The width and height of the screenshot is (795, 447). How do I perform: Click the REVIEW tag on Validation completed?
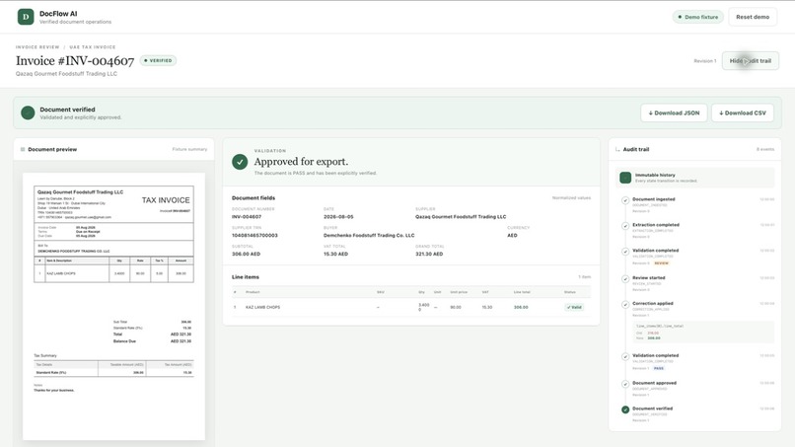point(661,263)
